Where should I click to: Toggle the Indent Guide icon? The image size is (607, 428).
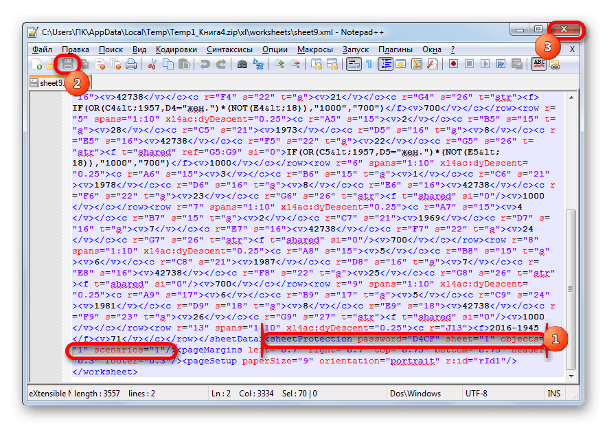(385, 64)
